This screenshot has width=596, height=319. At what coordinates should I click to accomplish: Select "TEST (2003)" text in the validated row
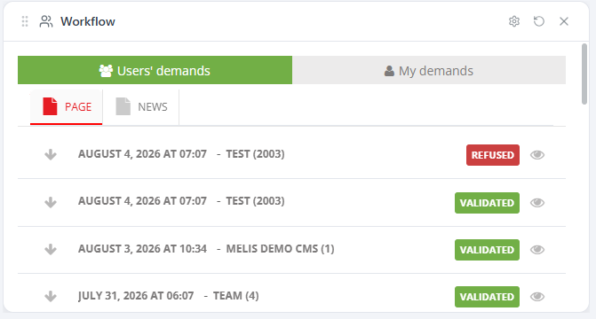pos(255,201)
